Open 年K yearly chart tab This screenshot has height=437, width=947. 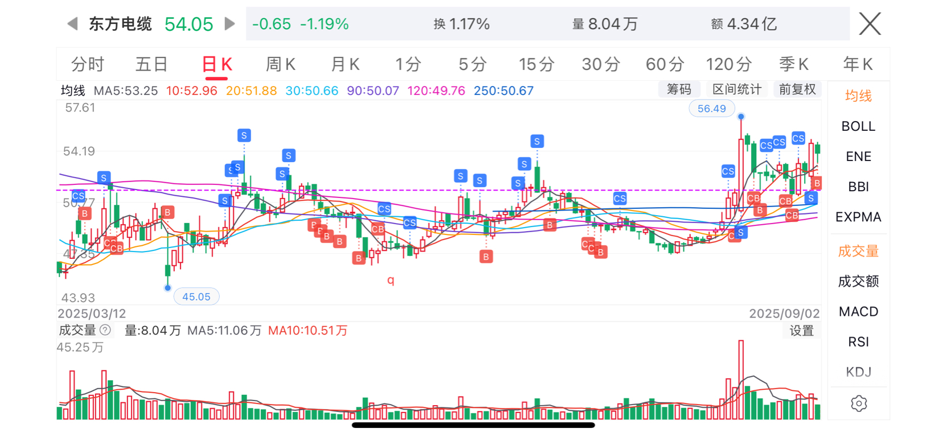(x=858, y=64)
